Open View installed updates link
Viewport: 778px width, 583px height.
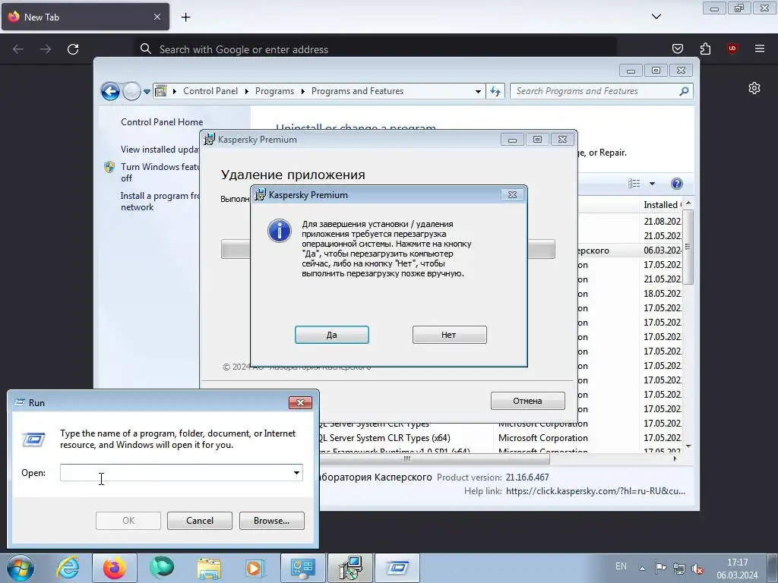click(160, 150)
